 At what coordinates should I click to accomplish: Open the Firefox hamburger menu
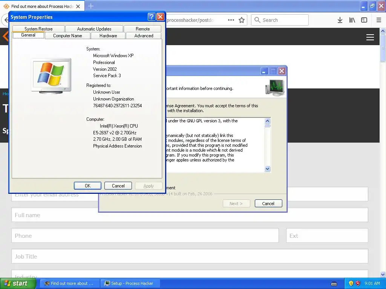[379, 20]
